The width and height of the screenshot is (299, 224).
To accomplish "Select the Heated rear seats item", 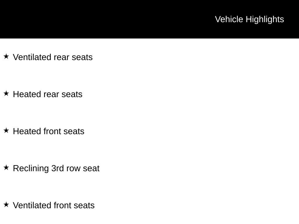I will pos(48,94).
